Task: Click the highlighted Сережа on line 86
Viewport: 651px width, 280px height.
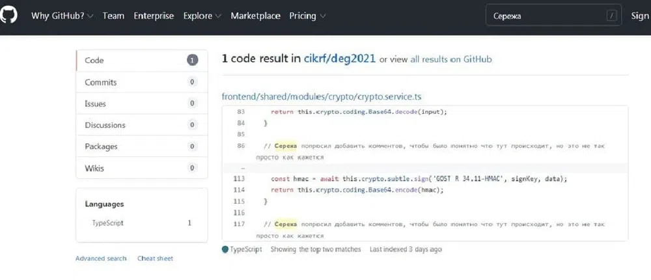Action: click(286, 147)
